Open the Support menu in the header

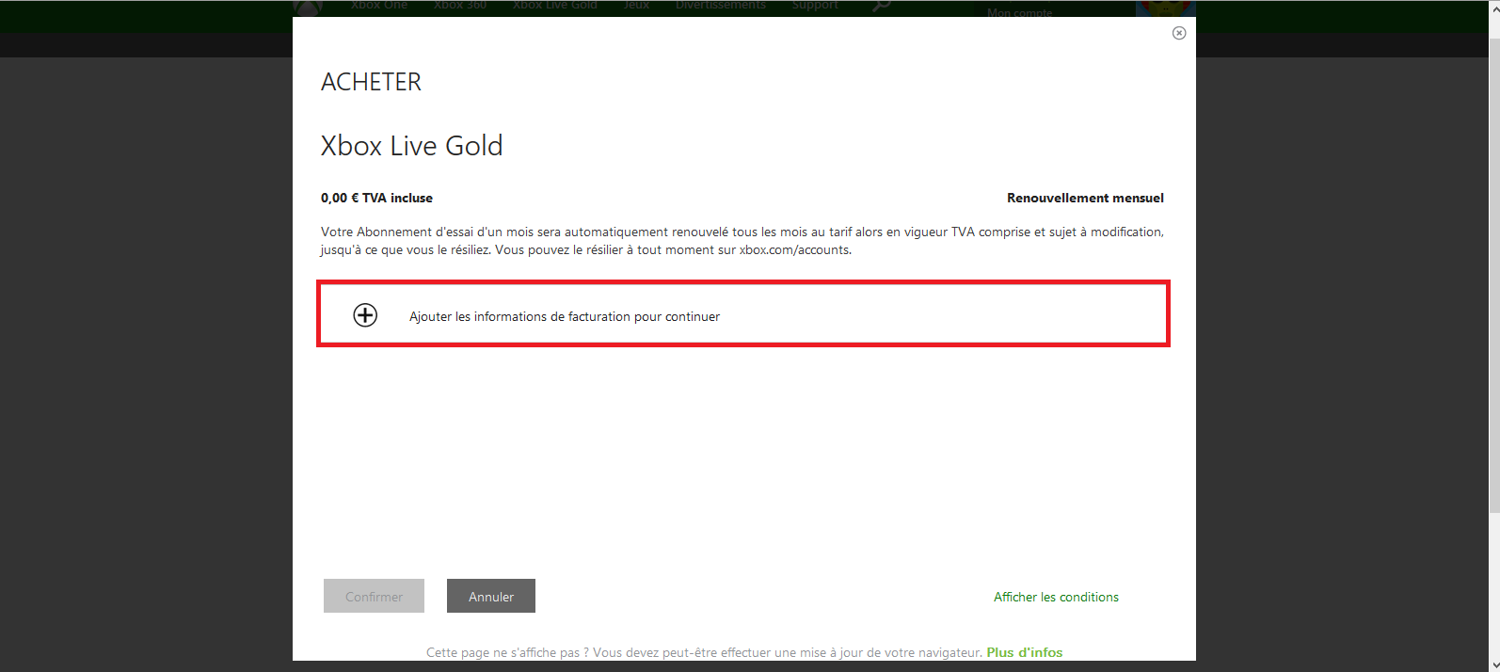[x=815, y=6]
